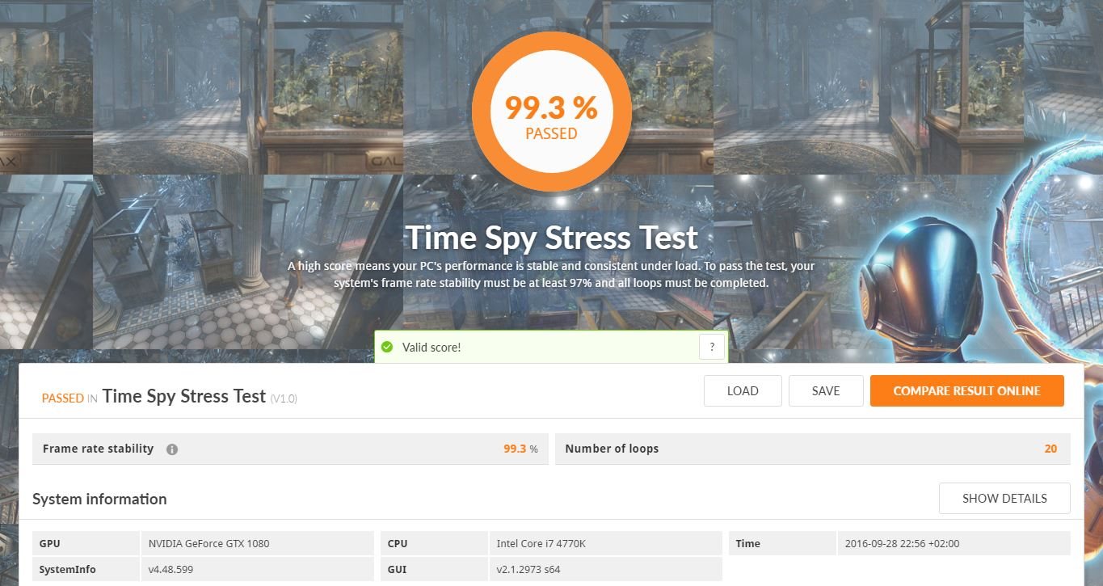The width and height of the screenshot is (1103, 586).
Task: Click the CPU row label
Action: [397, 544]
